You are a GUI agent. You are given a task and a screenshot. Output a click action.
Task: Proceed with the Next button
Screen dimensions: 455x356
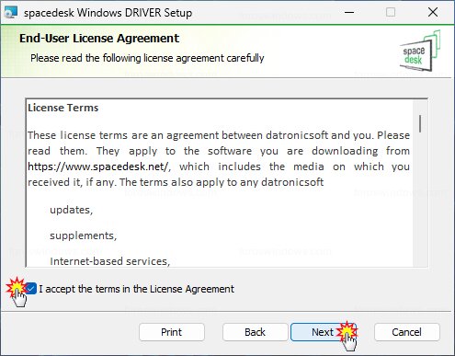(x=324, y=332)
